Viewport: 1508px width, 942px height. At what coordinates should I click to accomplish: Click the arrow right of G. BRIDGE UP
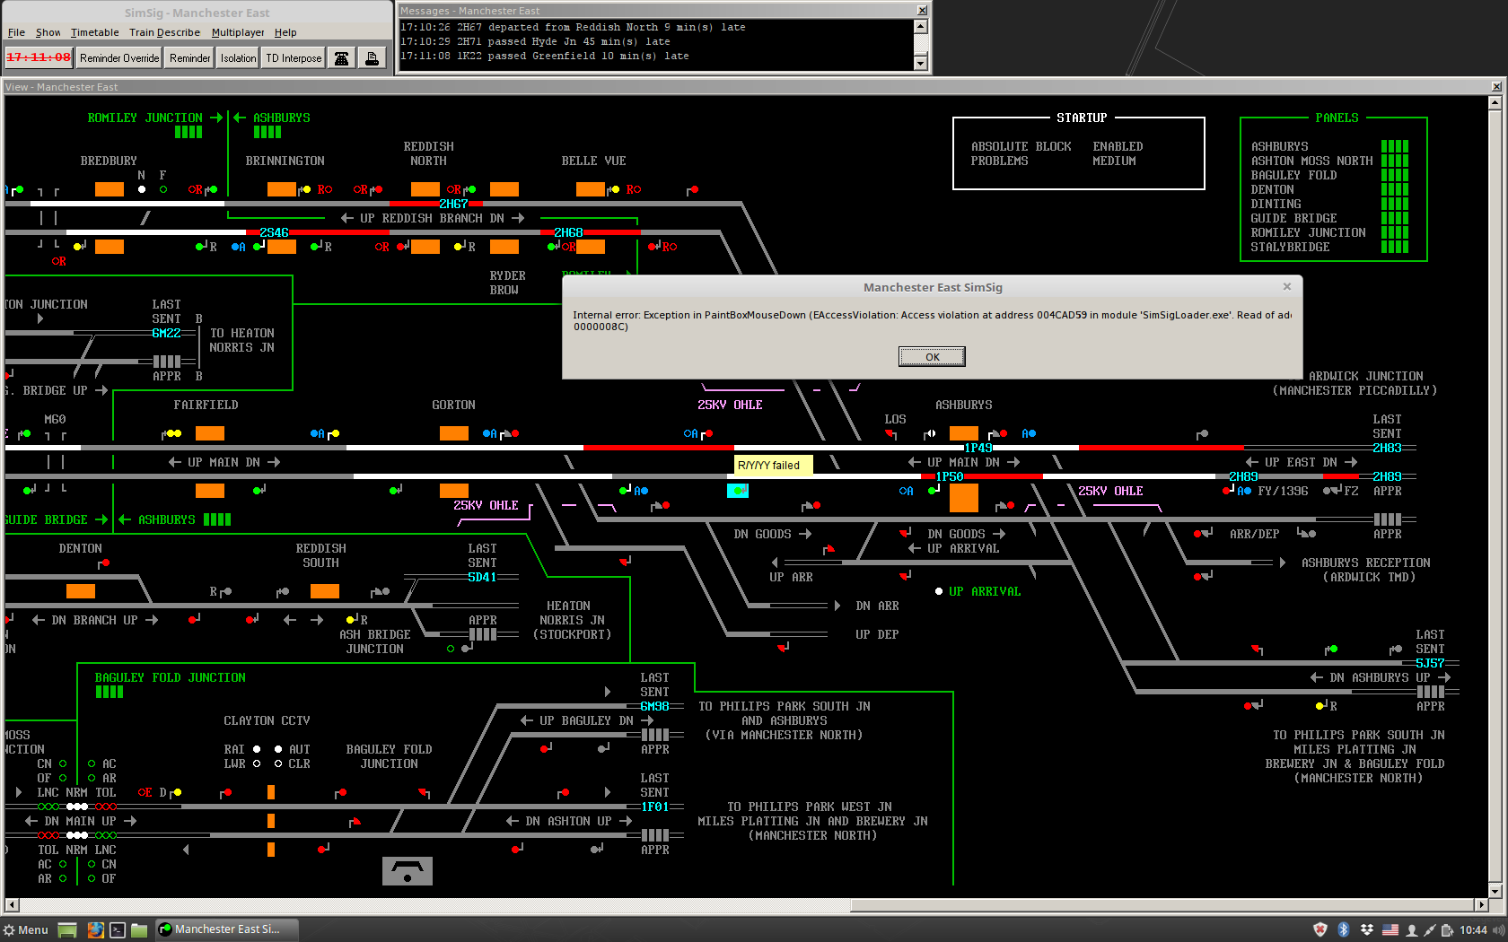point(101,390)
